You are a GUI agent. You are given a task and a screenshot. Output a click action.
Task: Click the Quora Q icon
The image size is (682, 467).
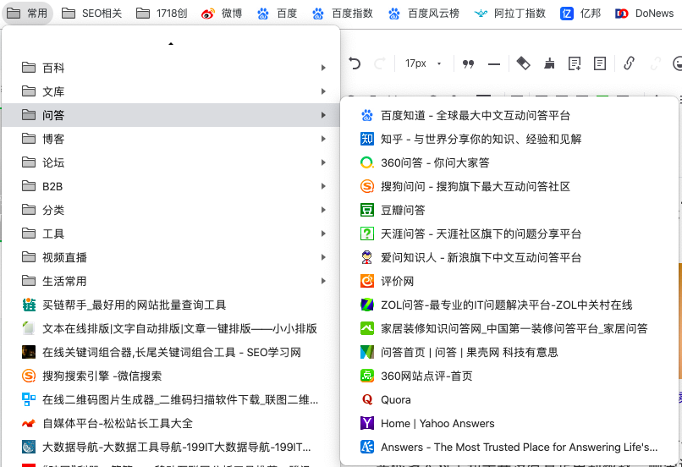point(367,399)
